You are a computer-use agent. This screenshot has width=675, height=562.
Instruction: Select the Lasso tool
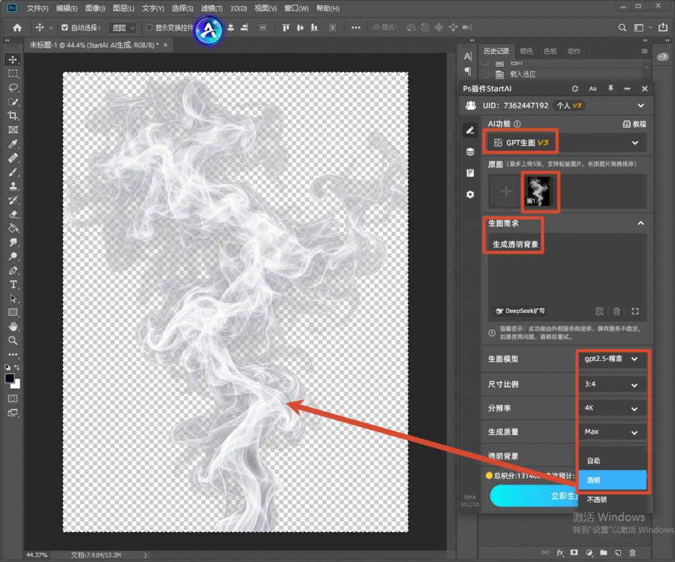click(13, 88)
